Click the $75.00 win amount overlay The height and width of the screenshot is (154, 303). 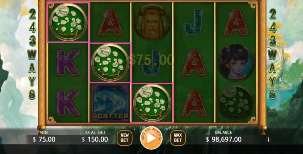[x=151, y=60]
